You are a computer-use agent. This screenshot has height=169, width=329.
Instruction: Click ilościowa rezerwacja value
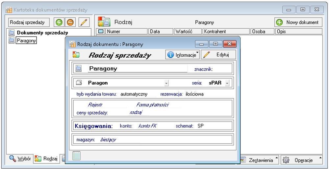pos(194,94)
